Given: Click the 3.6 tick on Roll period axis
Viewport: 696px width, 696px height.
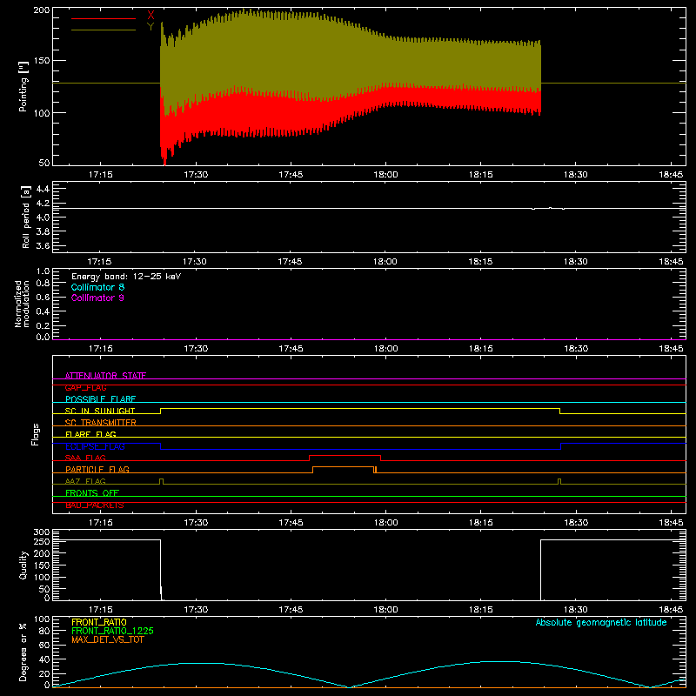Looking at the screenshot, I should pos(43,245).
